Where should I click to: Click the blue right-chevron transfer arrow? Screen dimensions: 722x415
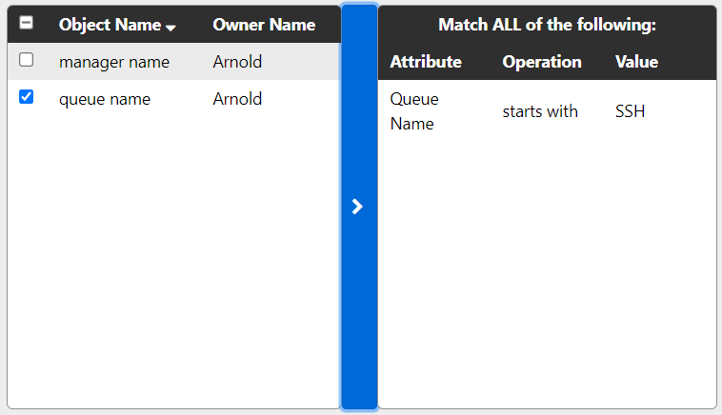coord(357,207)
